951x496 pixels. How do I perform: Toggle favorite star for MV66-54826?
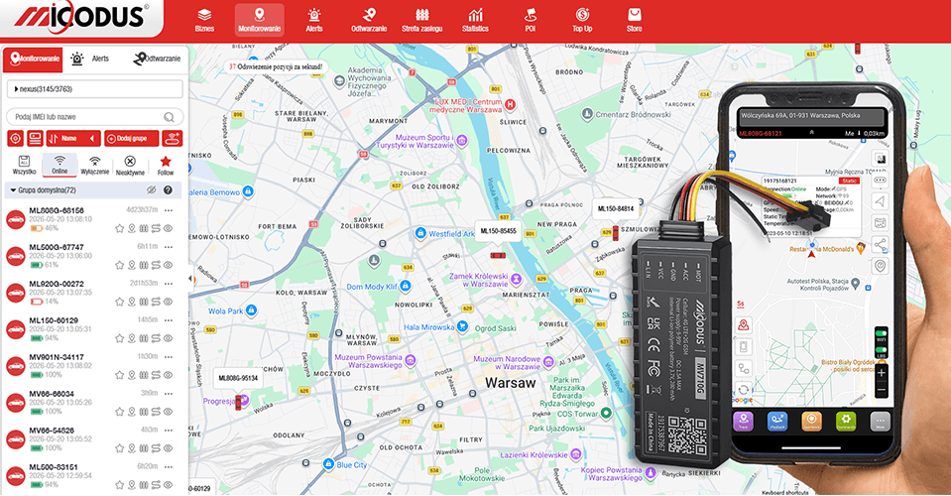(119, 448)
